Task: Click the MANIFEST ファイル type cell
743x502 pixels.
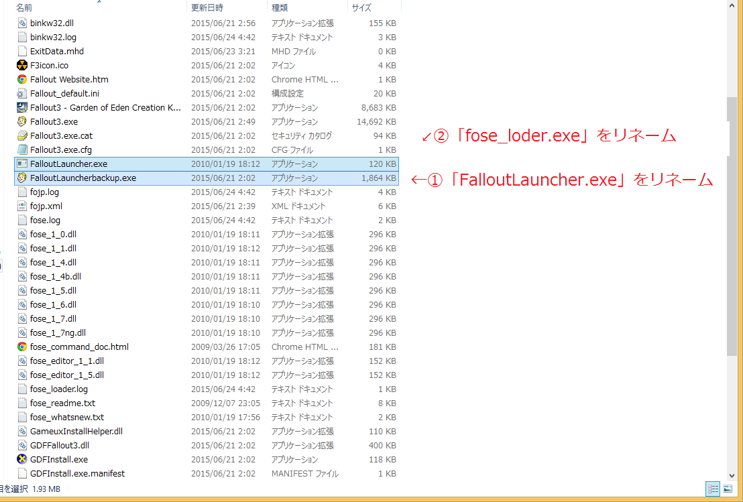Action: point(304,474)
